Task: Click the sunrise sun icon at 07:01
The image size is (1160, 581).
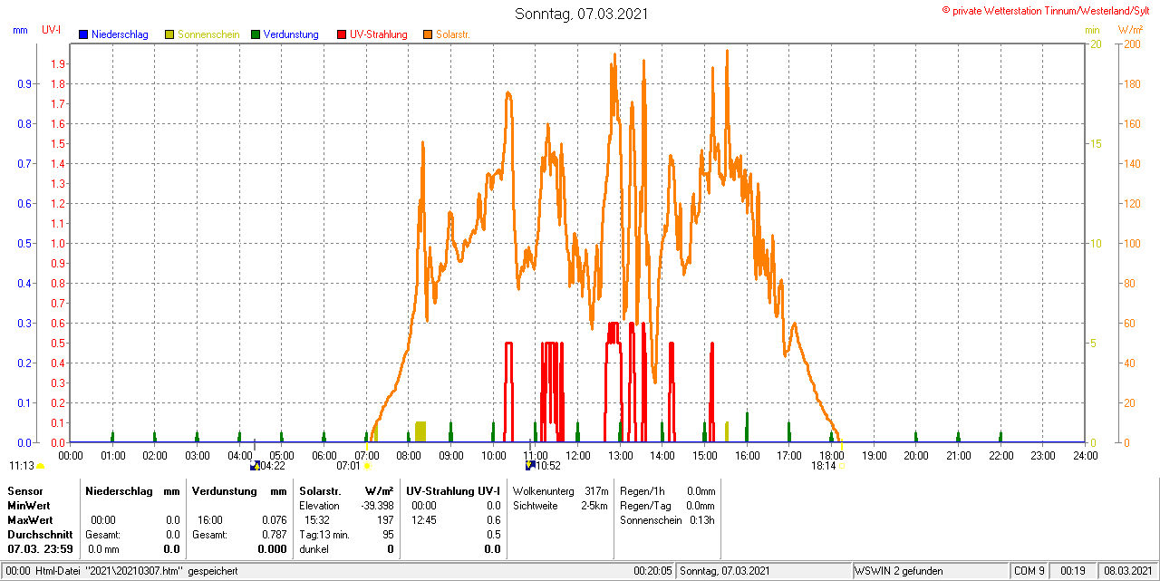Action: pyautogui.click(x=367, y=466)
